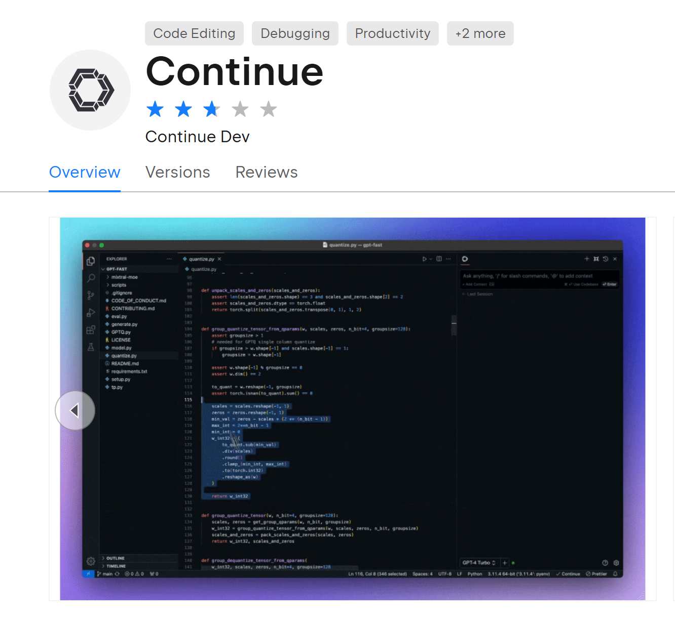Open the Continue Dev vendor page
The height and width of the screenshot is (623, 675).
pos(198,137)
